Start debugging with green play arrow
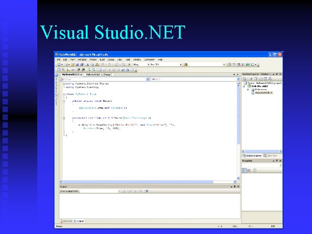This screenshot has height=234, width=312. pyautogui.click(x=129, y=65)
